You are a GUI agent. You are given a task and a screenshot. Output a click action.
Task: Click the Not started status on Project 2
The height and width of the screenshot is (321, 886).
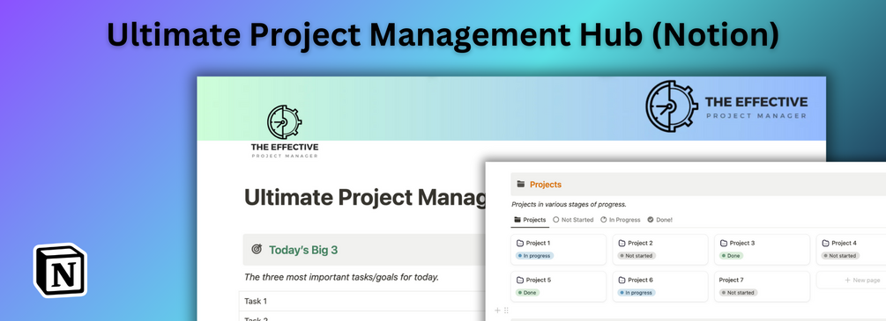637,256
